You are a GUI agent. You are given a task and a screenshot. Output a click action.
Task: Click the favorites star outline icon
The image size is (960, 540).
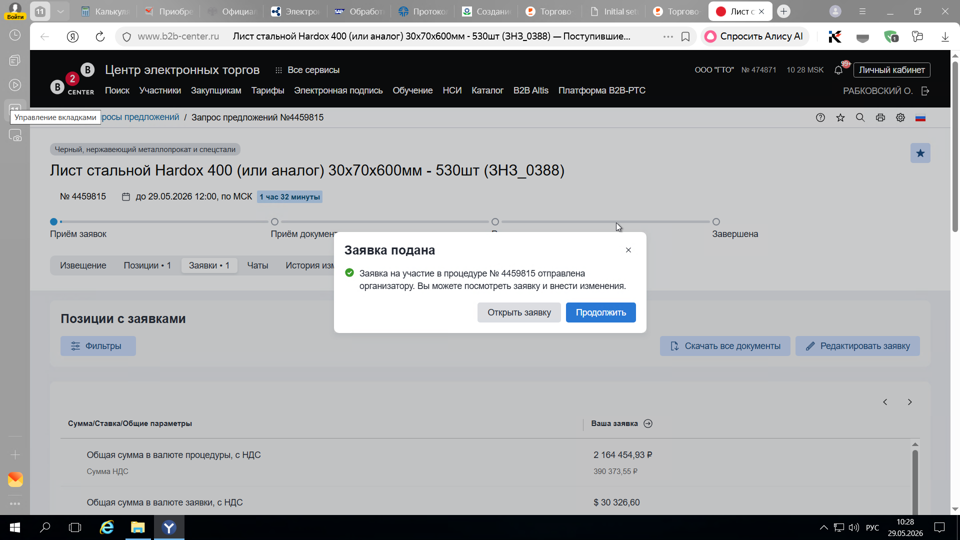840,117
